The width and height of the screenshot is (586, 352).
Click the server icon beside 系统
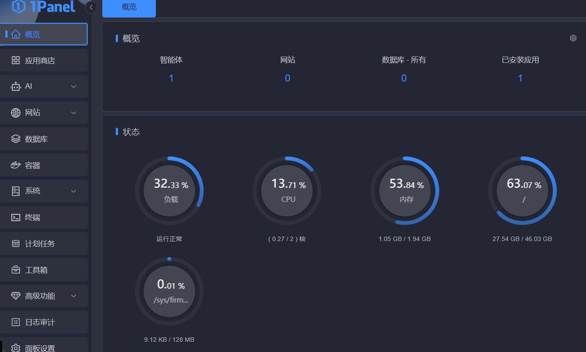click(x=16, y=191)
